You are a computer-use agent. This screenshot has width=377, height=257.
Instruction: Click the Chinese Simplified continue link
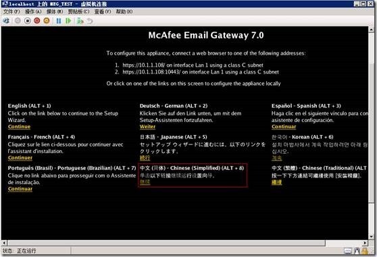point(145,182)
